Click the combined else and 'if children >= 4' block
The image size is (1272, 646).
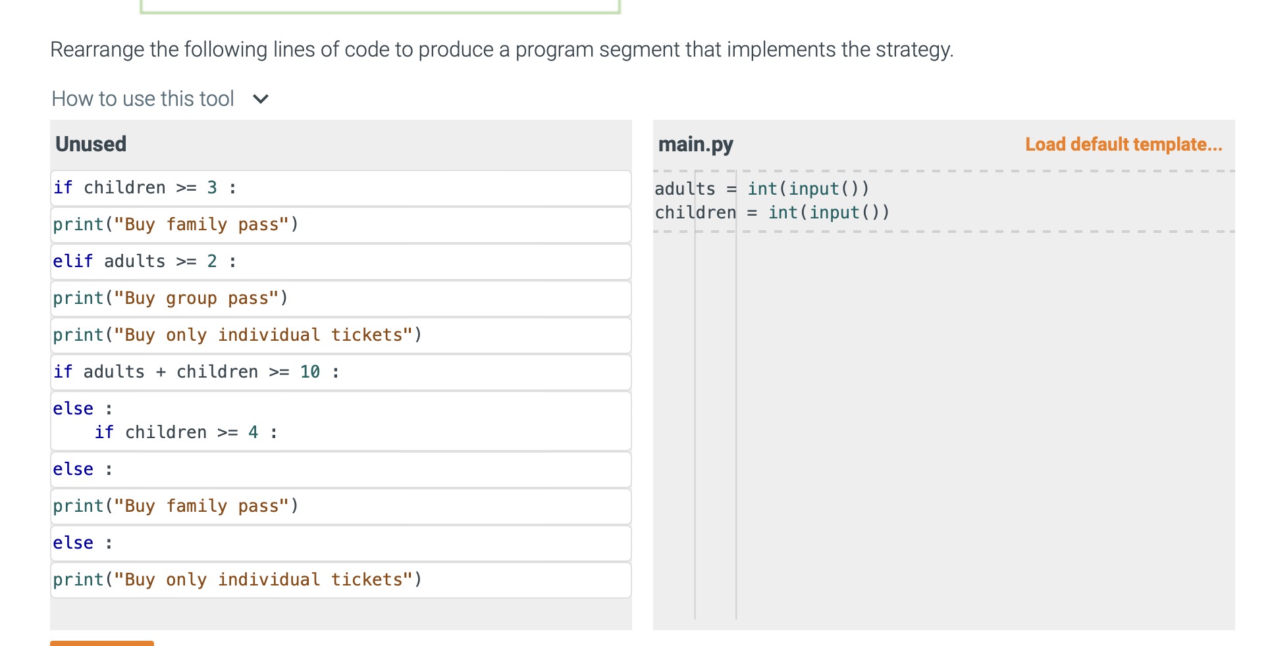click(x=340, y=420)
